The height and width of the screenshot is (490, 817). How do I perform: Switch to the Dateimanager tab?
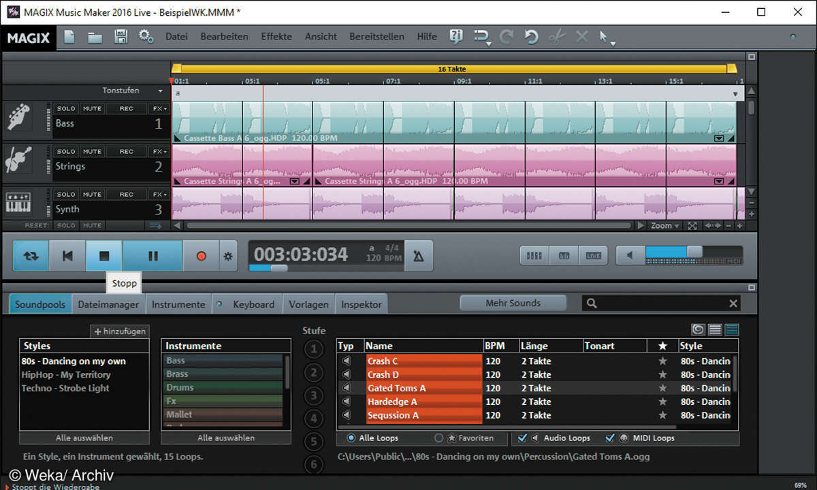coord(108,304)
